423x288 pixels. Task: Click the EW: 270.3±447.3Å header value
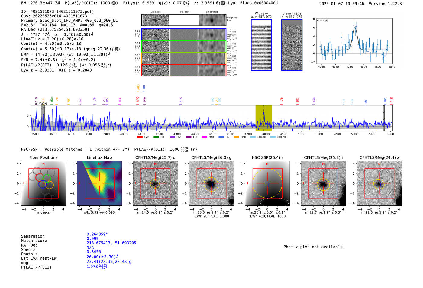pyautogui.click(x=40, y=3)
